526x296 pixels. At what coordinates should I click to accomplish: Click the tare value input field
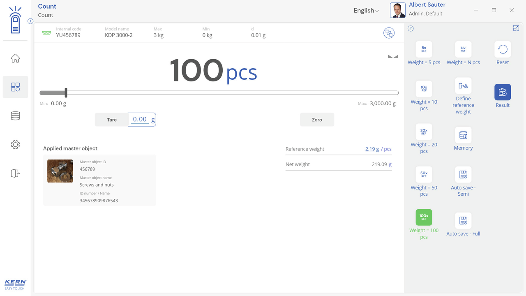(x=140, y=120)
